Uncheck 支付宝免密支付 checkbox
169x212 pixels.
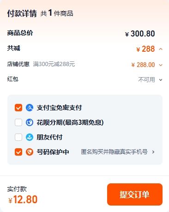pos(18,108)
